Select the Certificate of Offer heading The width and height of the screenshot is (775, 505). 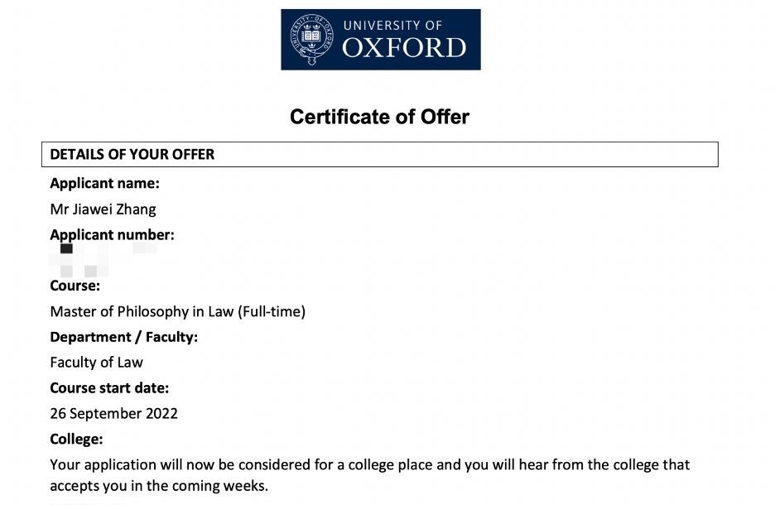click(x=379, y=117)
